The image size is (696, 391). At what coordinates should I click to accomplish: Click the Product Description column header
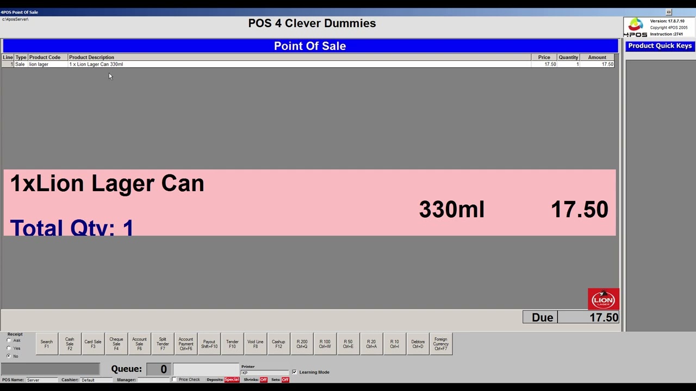(x=299, y=57)
